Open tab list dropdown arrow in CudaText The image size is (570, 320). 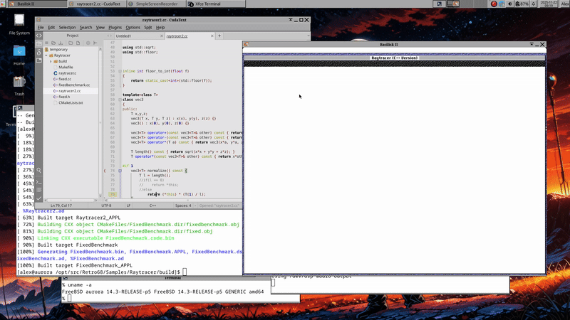tap(309, 36)
